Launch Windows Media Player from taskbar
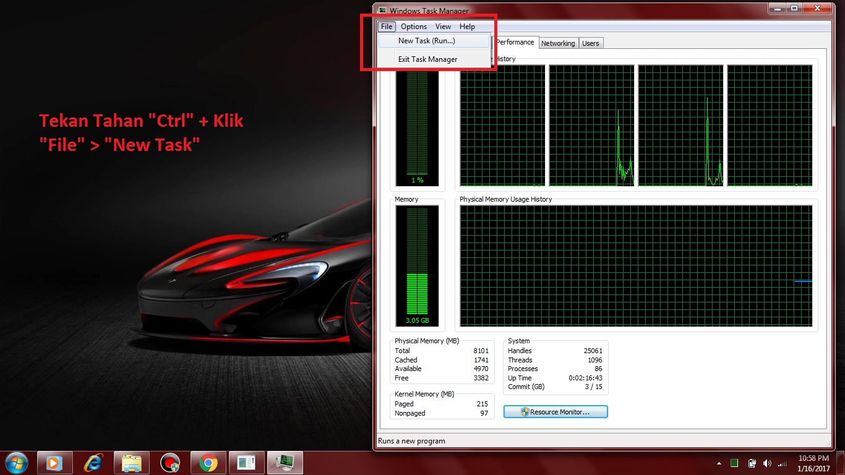845x475 pixels. (54, 463)
